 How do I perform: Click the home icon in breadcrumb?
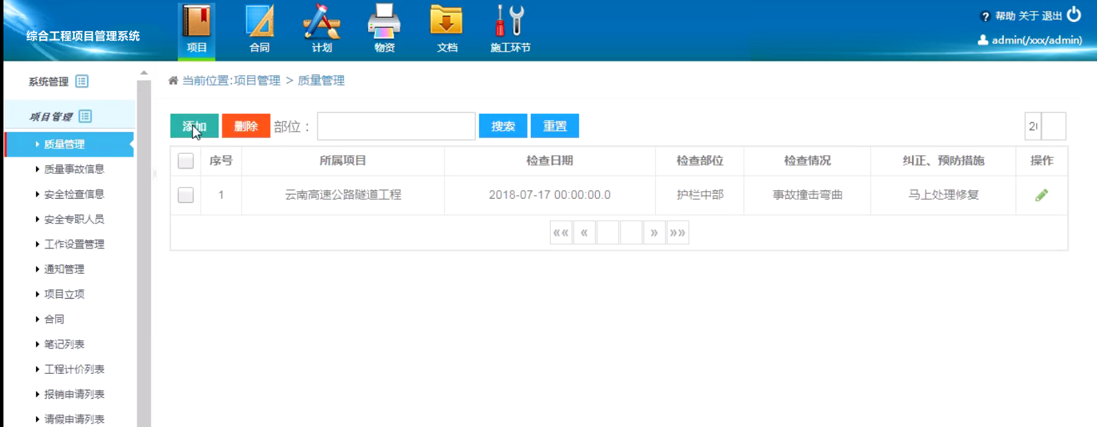point(173,81)
